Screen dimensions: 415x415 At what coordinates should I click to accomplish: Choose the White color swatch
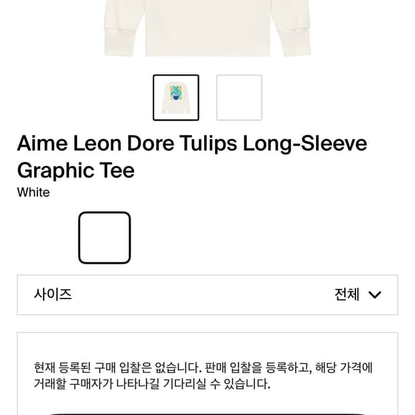click(104, 238)
